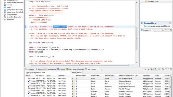Image resolution: width=173 pixels, height=97 pixels.
Task: Sort by the Date column header
Action: (x=49, y=76)
